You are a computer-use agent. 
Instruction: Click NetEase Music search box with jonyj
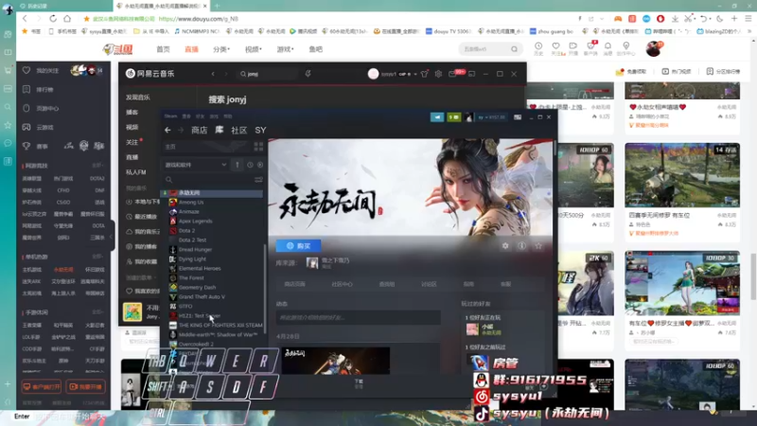click(x=268, y=74)
